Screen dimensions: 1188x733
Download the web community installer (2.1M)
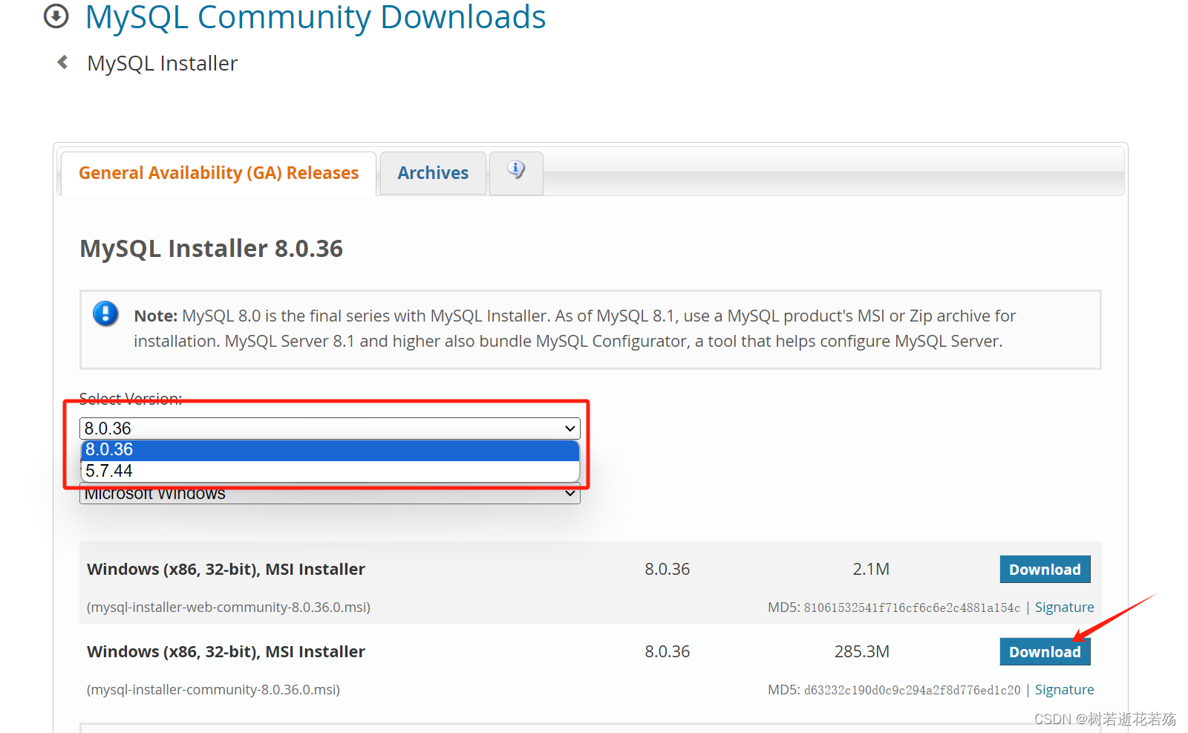[x=1044, y=569]
